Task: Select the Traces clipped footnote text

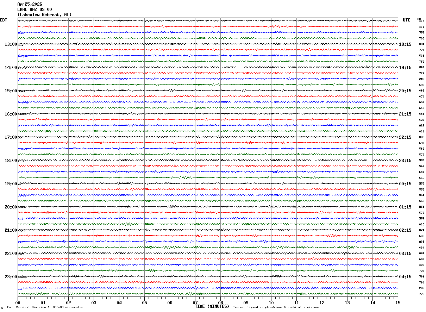Action: tap(276, 307)
